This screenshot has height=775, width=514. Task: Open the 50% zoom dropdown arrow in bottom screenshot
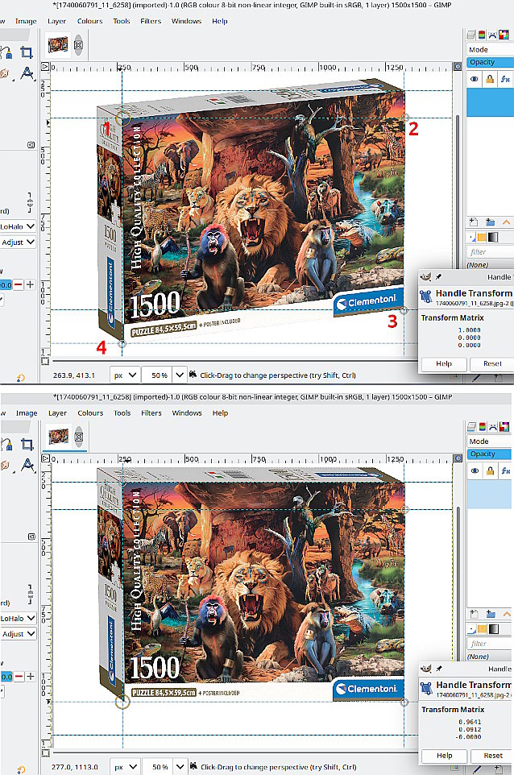pos(180,767)
